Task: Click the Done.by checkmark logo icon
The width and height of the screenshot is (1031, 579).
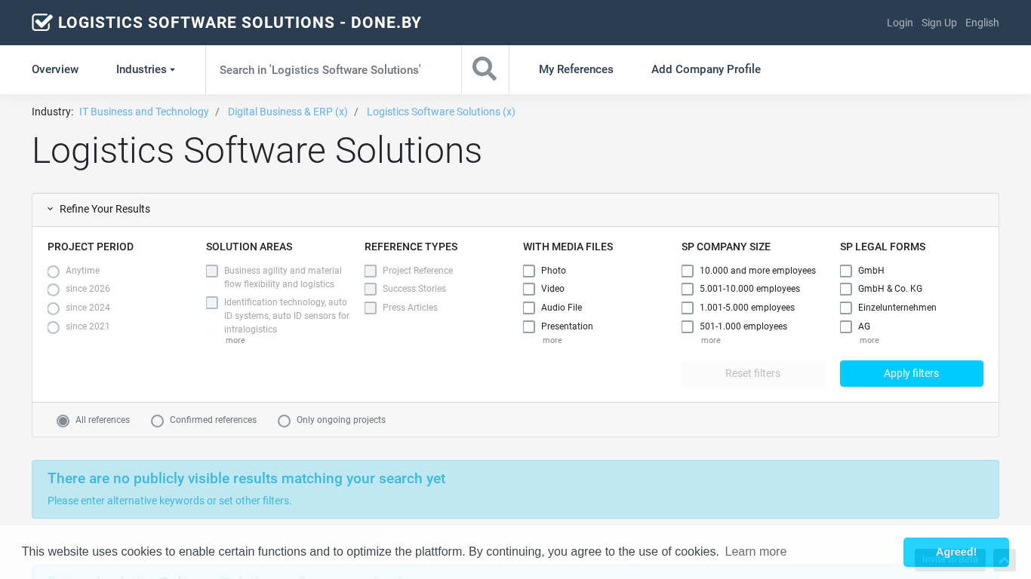Action: pos(42,23)
